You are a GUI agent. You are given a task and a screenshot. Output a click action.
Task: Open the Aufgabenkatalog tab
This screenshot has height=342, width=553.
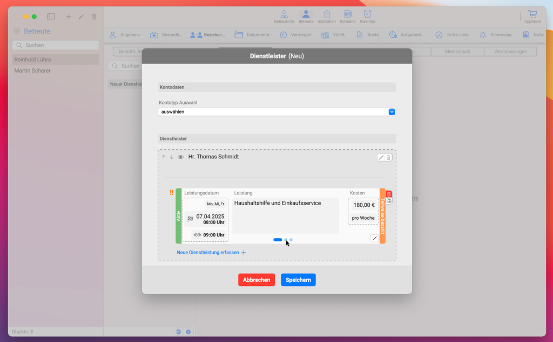click(407, 35)
